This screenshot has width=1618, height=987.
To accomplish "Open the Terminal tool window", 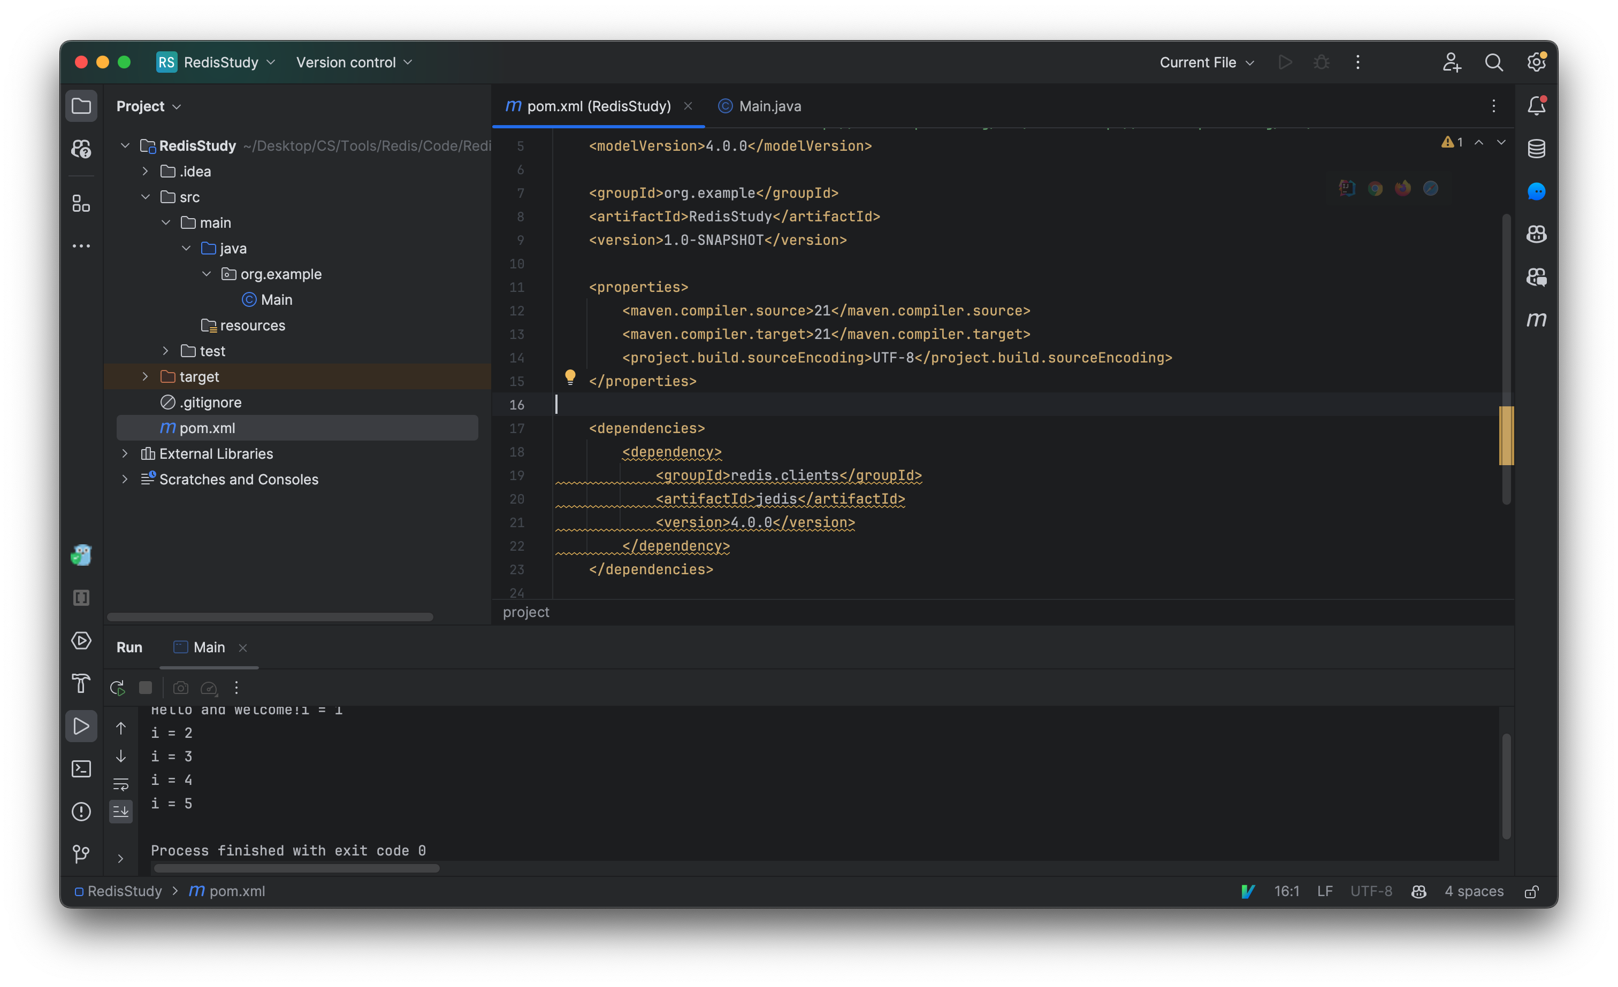I will 81,768.
